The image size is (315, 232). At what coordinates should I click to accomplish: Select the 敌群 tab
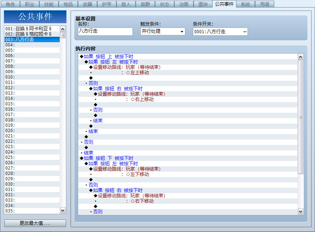[x=145, y=4]
